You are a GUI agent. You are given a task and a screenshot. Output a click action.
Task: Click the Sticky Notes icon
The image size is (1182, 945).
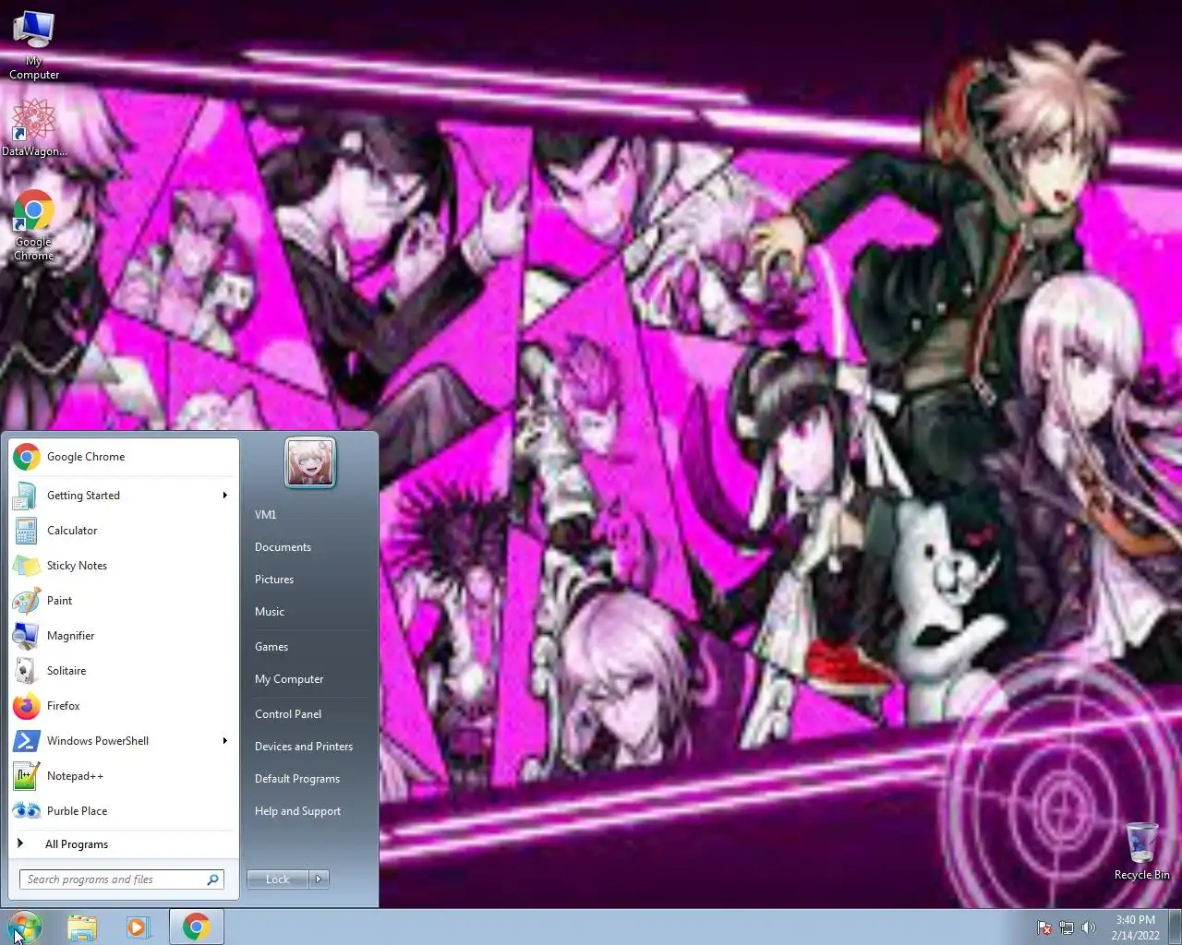[26, 566]
